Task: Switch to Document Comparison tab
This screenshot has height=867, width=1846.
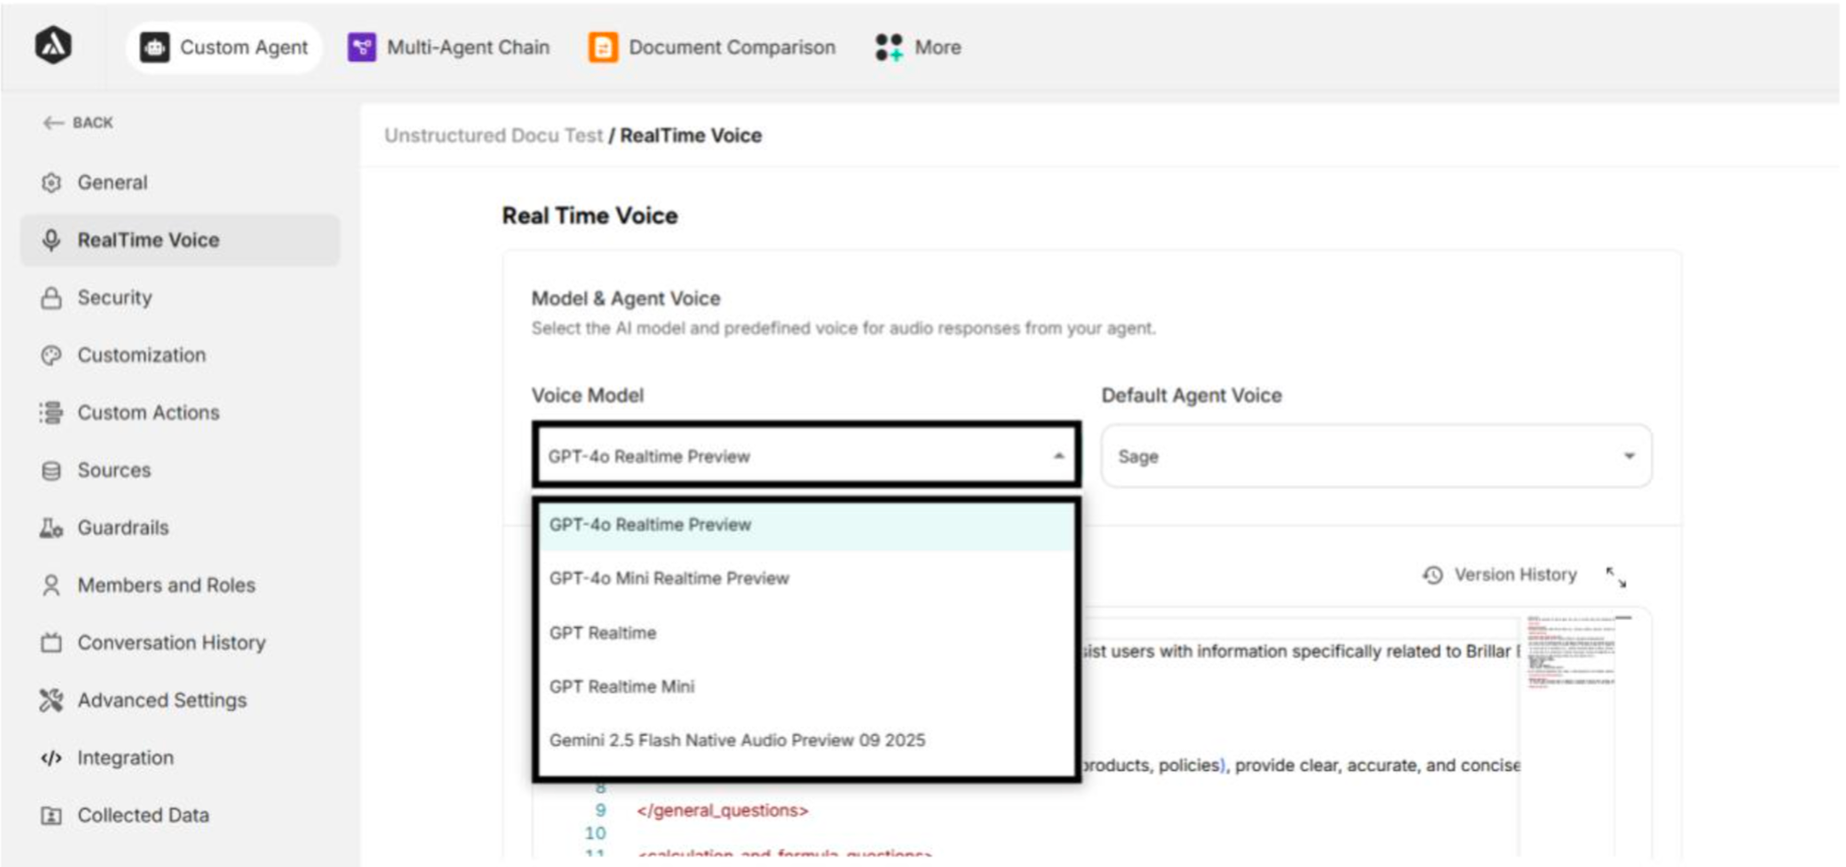Action: click(x=712, y=47)
